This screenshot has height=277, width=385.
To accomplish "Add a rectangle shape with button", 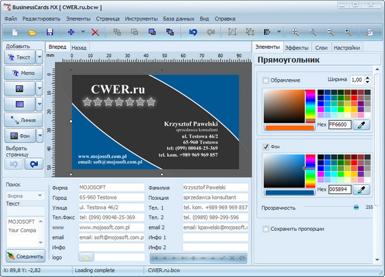I will coord(20,104).
